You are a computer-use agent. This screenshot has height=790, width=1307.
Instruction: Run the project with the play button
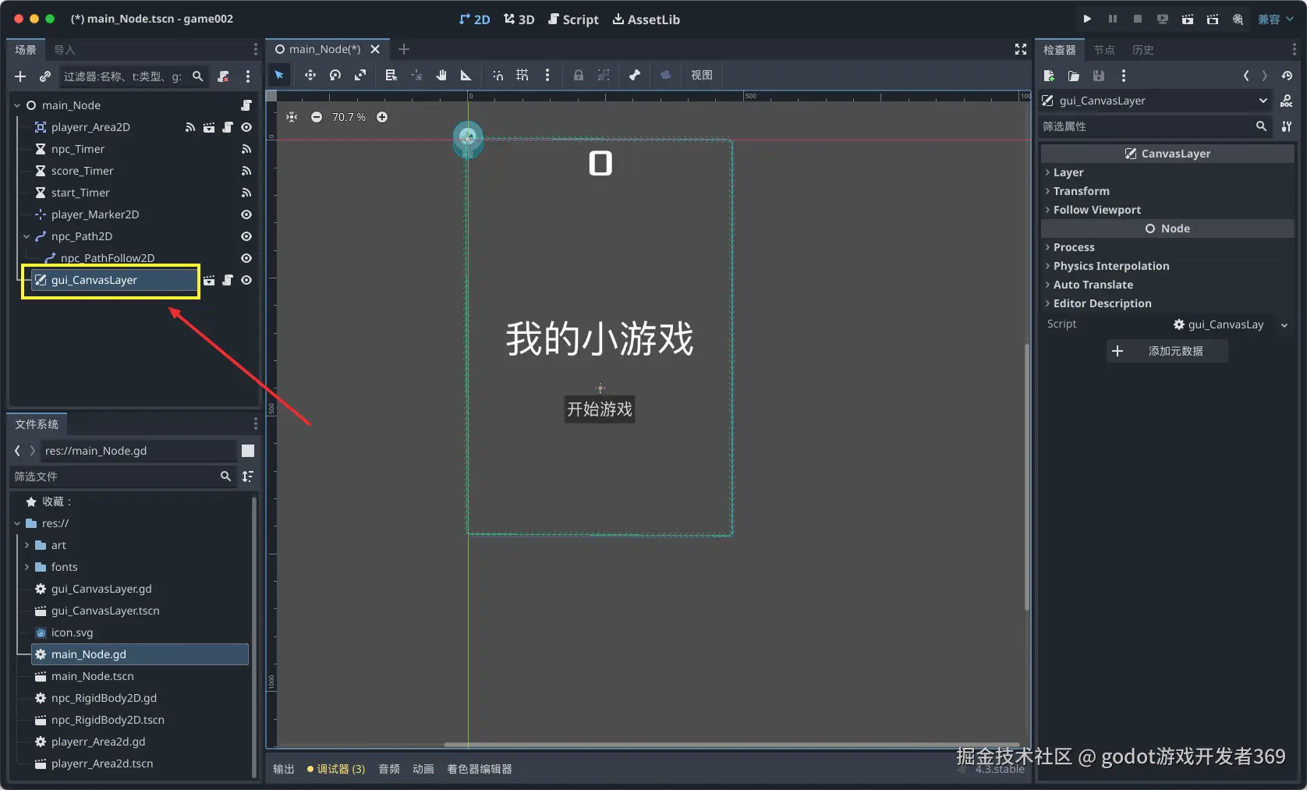click(x=1087, y=19)
